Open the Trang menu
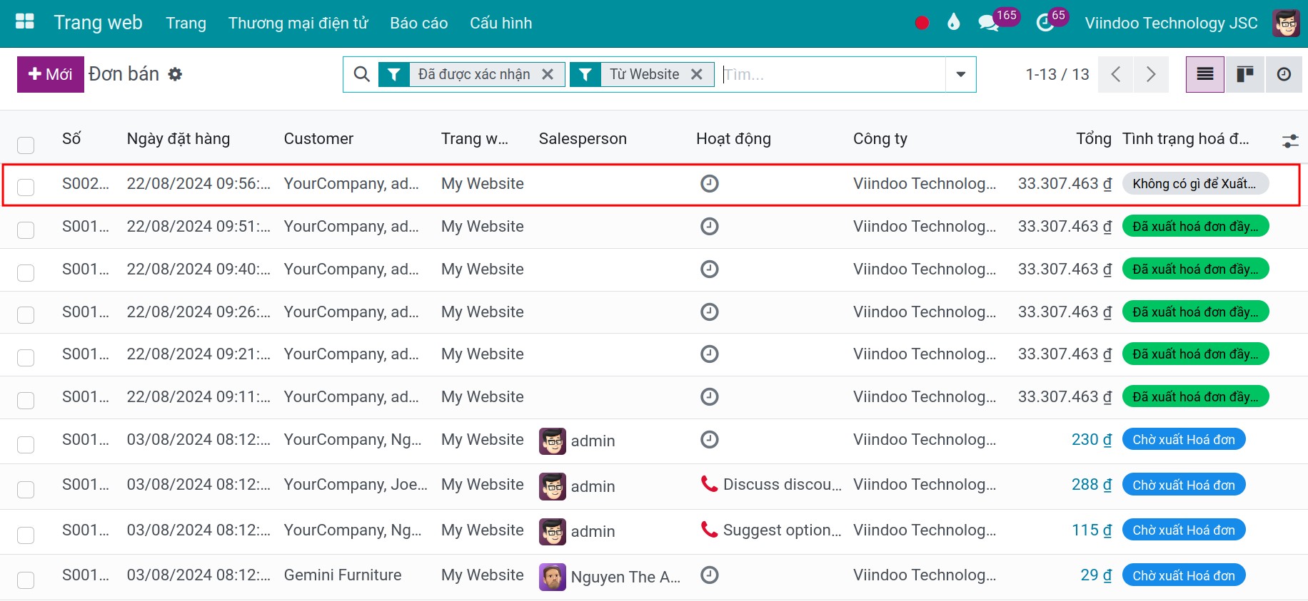1308x601 pixels. [186, 23]
